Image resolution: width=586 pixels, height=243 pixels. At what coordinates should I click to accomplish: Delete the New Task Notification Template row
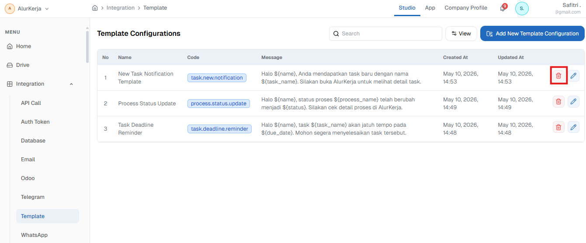(x=558, y=76)
